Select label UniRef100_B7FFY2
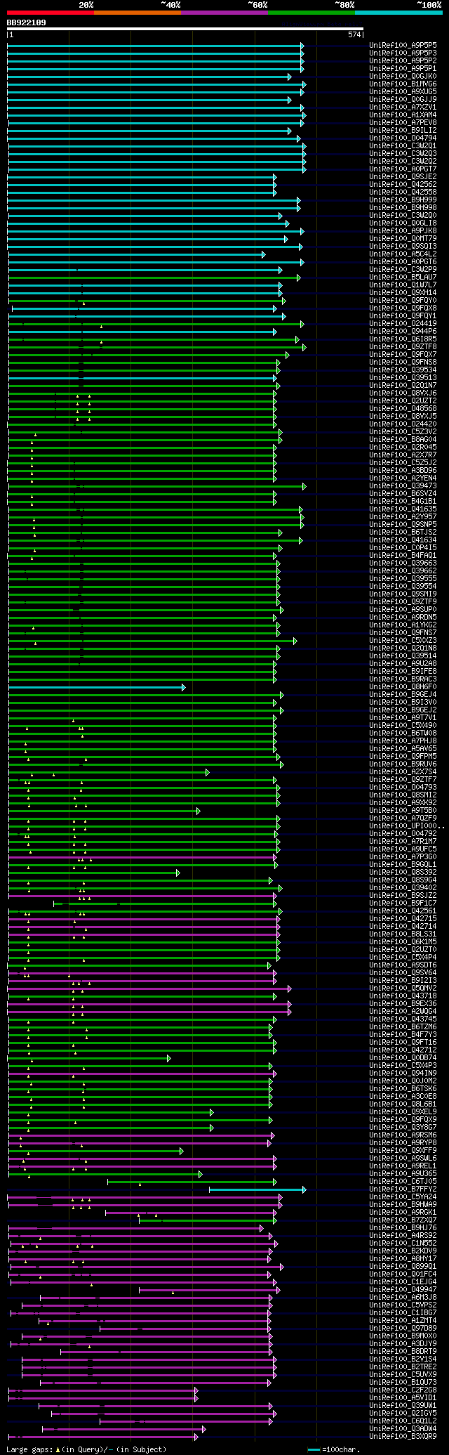 click(x=403, y=1189)
